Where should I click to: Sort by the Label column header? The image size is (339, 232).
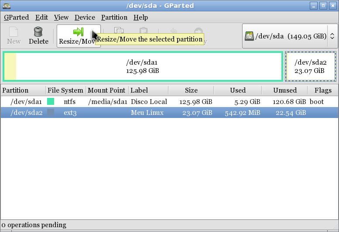[x=148, y=90]
